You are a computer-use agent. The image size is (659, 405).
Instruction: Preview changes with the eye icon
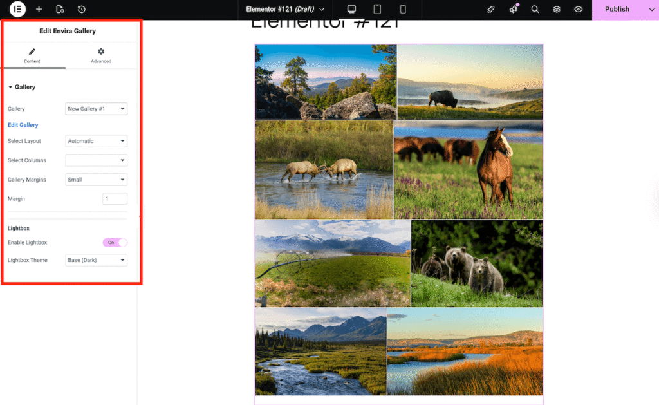(578, 9)
